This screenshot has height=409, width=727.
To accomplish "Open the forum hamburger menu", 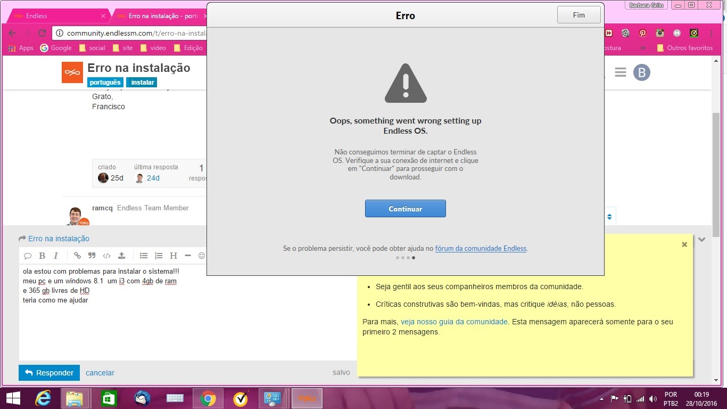I will click(x=621, y=72).
